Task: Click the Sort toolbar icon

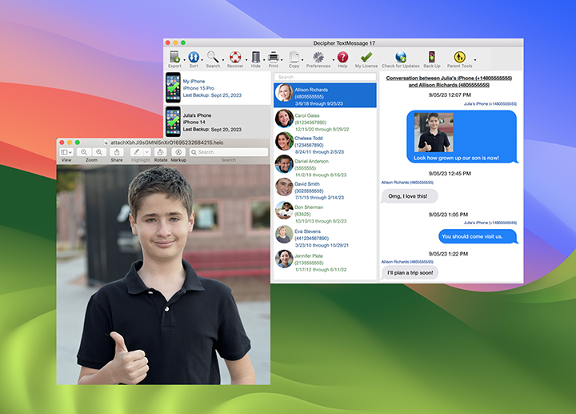Action: (194, 57)
